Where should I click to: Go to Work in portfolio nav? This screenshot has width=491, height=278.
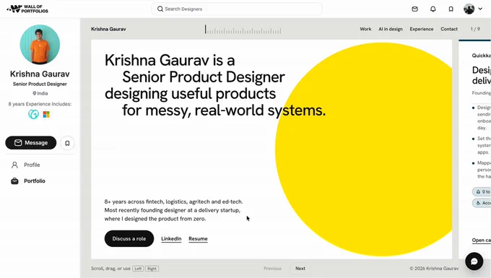[365, 29]
